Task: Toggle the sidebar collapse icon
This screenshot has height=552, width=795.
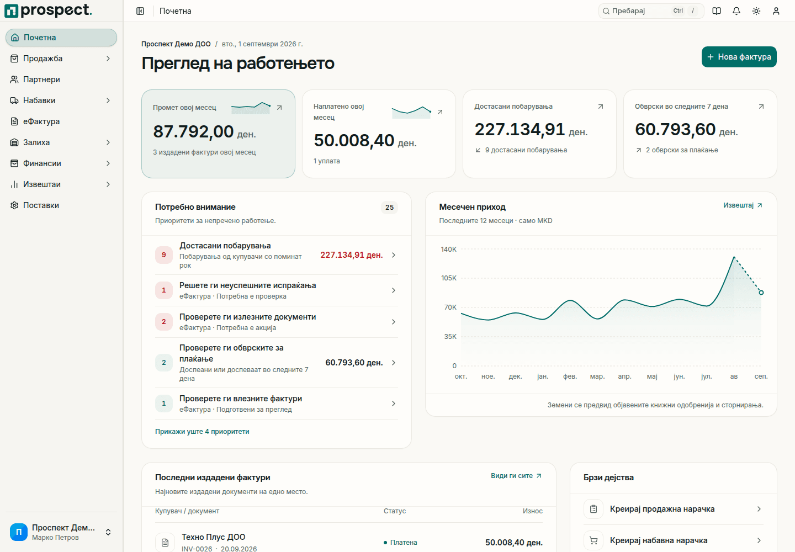Action: click(x=140, y=11)
